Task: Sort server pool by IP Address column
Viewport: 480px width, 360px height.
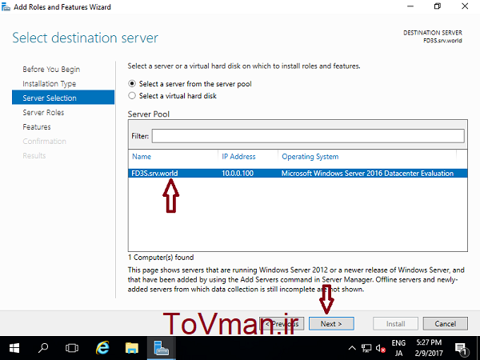Action: 238,157
